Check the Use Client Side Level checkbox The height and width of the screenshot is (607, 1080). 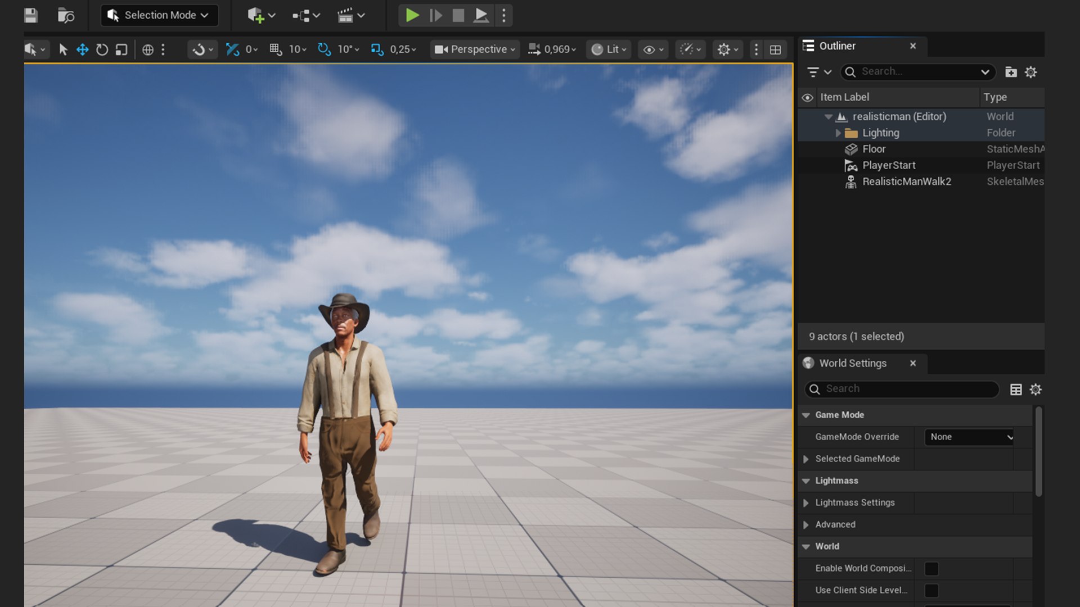point(931,591)
